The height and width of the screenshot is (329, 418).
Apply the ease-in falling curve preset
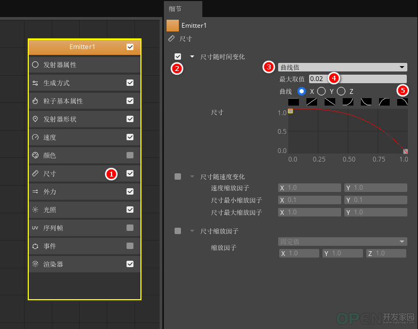click(403, 102)
